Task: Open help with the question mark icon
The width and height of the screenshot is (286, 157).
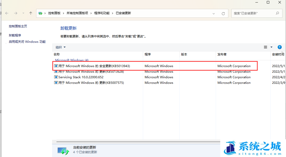Action: 279,47
